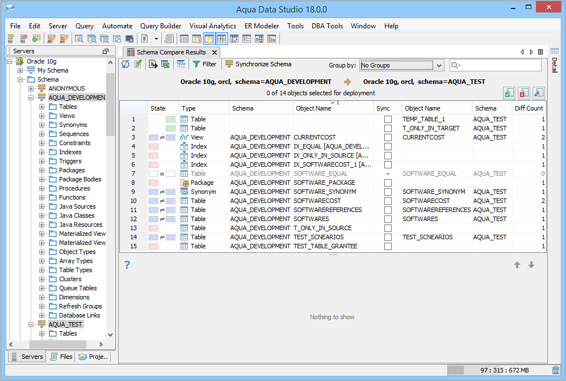This screenshot has height=381, width=566.
Task: Click the edit comparison notepad icon
Action: tap(139, 64)
